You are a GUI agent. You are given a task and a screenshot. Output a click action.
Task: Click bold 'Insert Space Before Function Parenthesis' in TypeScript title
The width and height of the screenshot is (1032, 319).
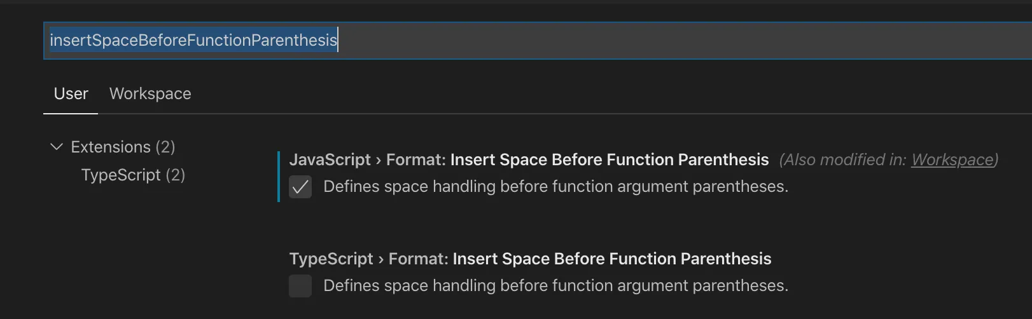click(611, 259)
